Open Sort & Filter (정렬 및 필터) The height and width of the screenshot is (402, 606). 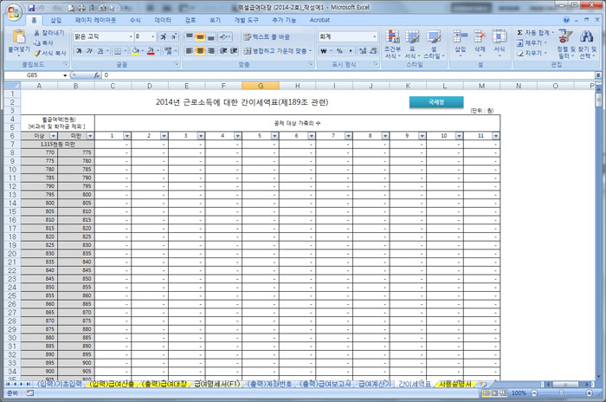click(x=566, y=44)
